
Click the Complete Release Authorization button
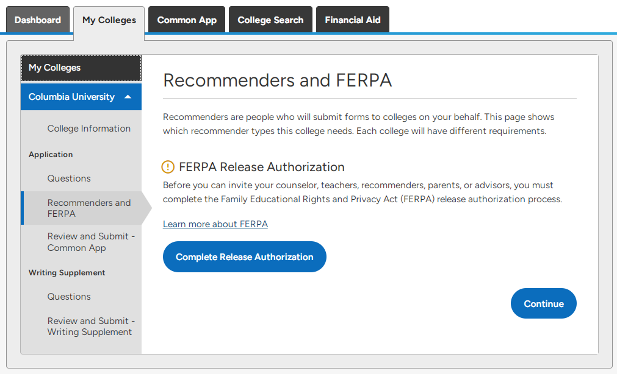point(244,257)
